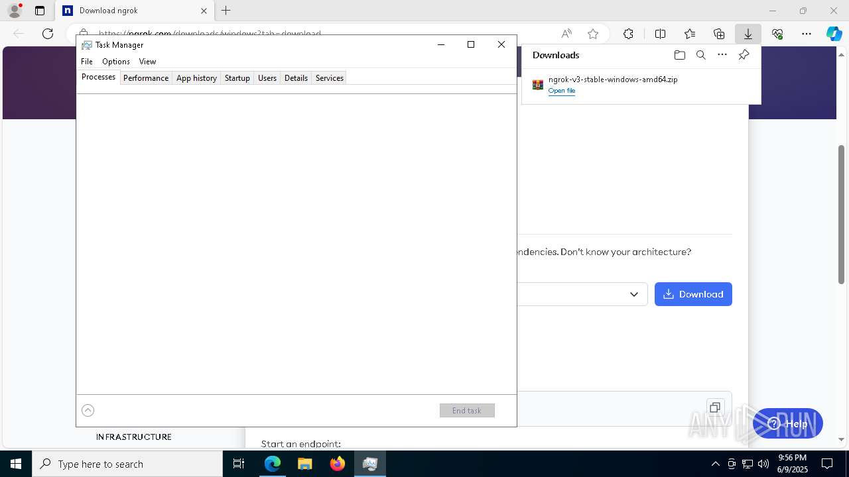The height and width of the screenshot is (477, 849).
Task: Open the notification center icon
Action: click(827, 464)
